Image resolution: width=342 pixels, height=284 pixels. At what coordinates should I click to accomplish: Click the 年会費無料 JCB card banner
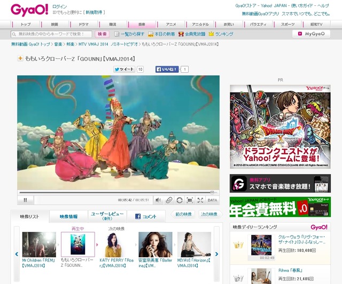(x=280, y=207)
